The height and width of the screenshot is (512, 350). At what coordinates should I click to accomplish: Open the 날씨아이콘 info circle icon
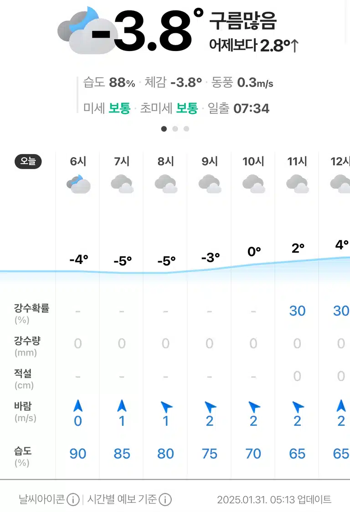[x=73, y=499]
